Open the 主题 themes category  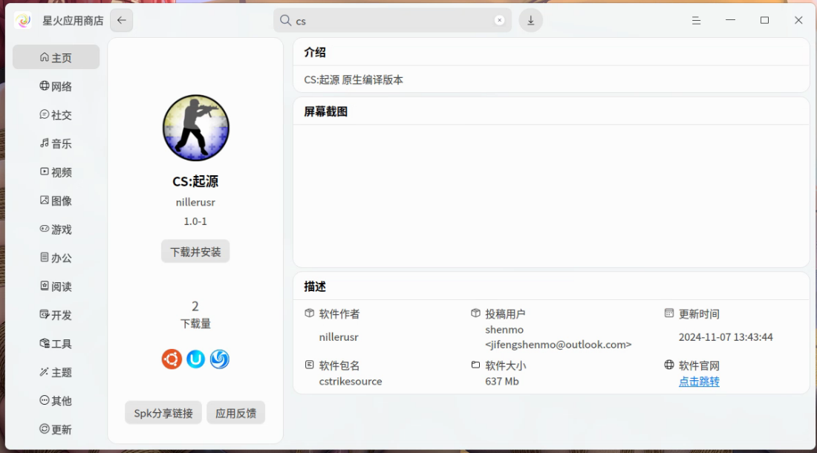click(x=56, y=372)
